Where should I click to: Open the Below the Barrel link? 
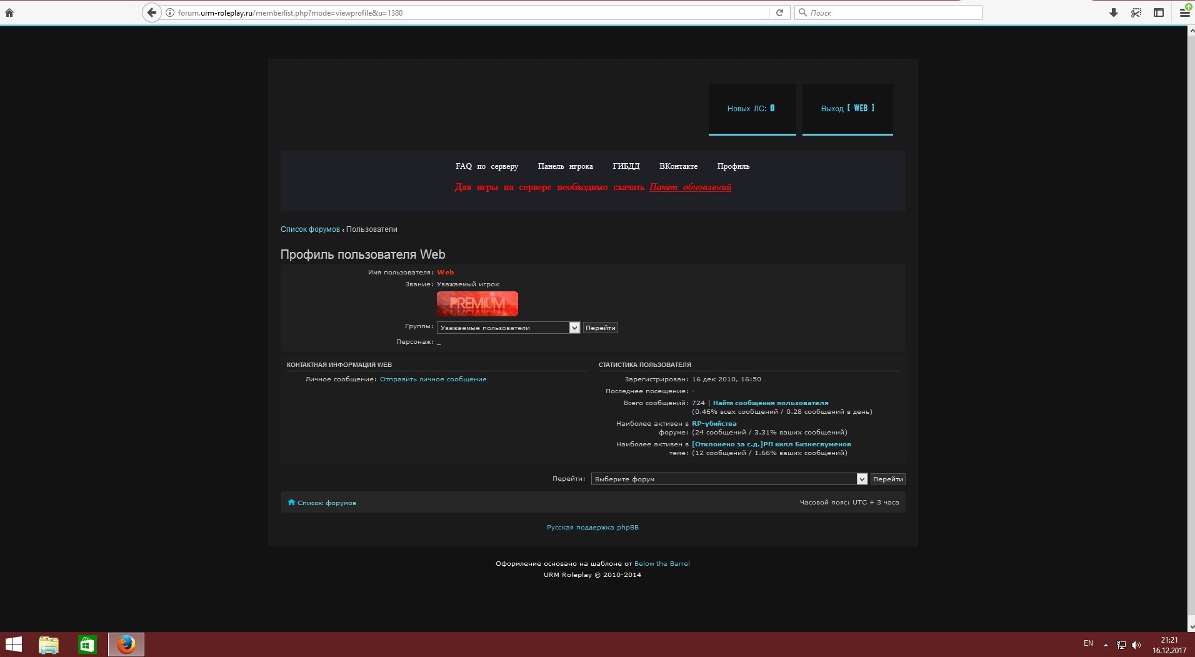click(x=662, y=563)
